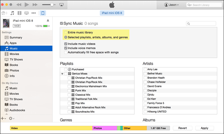Uncheck Include voice memos
Screen dimensions: 224x134
(66, 48)
